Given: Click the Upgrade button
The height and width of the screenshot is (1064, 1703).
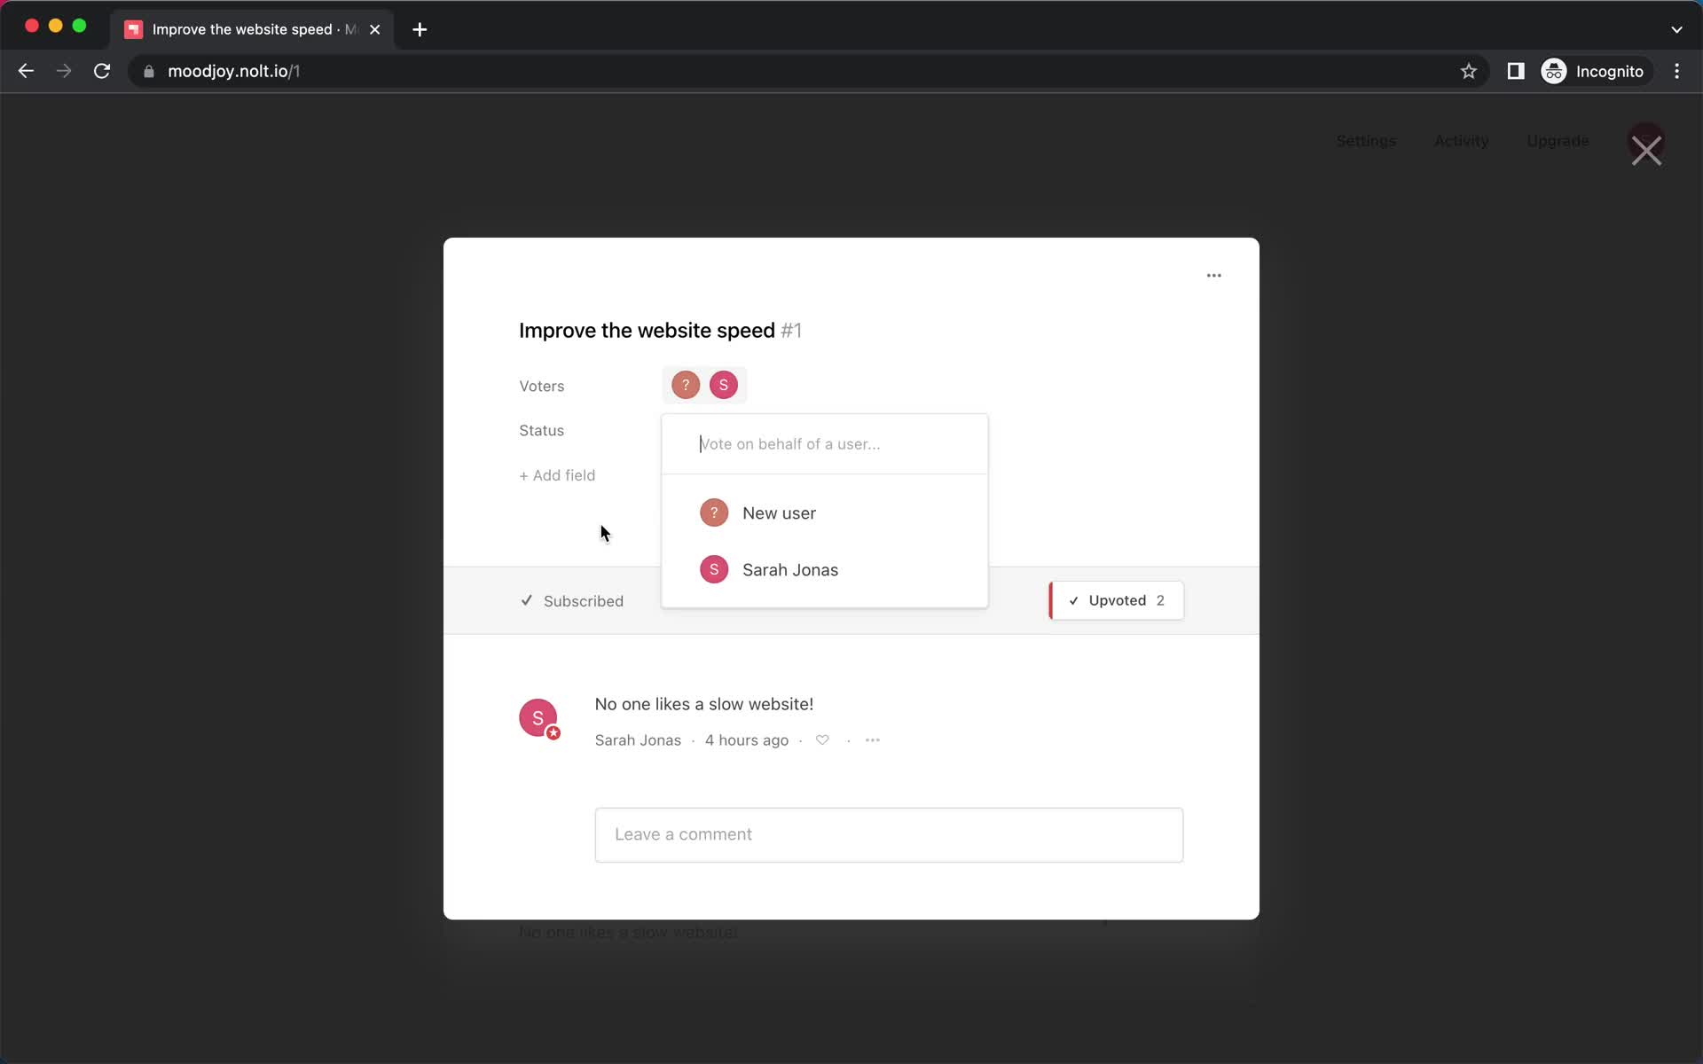Looking at the screenshot, I should (1558, 140).
